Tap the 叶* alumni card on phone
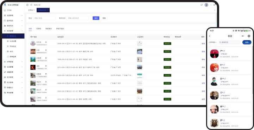The image size is (254, 130). [230, 68]
